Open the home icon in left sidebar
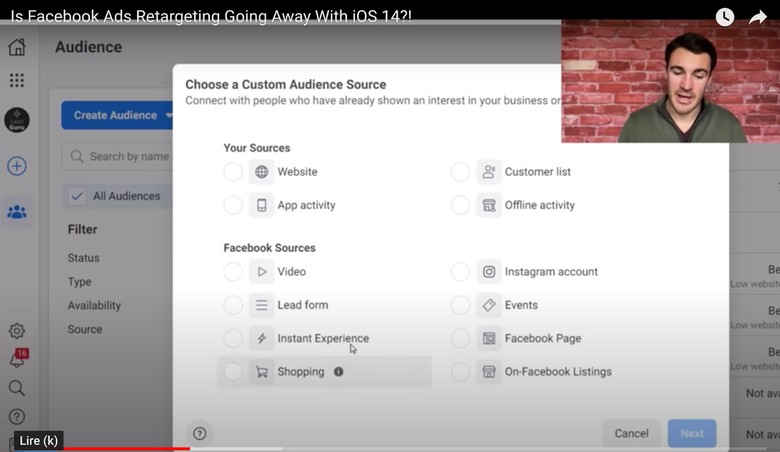 coord(17,47)
